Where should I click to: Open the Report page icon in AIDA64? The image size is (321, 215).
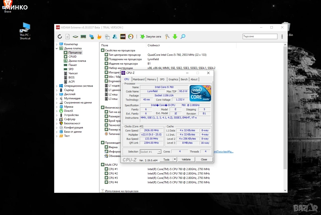click(x=67, y=37)
